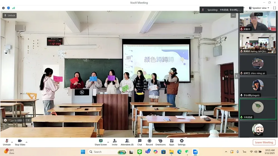This screenshot has height=156, width=278.
Task: Open Speaker view layout dropdown
Action: click(259, 8)
